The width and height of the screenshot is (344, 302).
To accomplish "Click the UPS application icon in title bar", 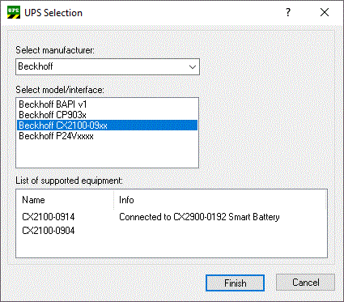I will pos(14,12).
